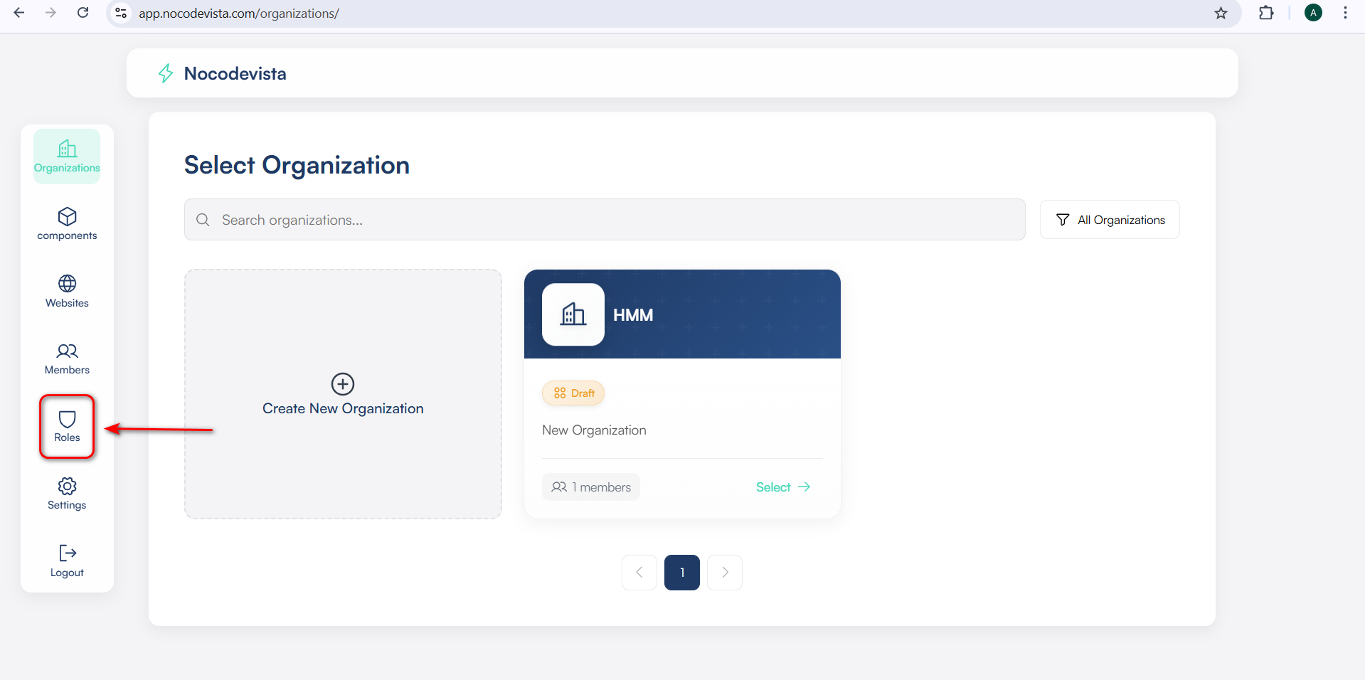Open the Members sidebar icon
Image resolution: width=1365 pixels, height=680 pixels.
pos(67,351)
